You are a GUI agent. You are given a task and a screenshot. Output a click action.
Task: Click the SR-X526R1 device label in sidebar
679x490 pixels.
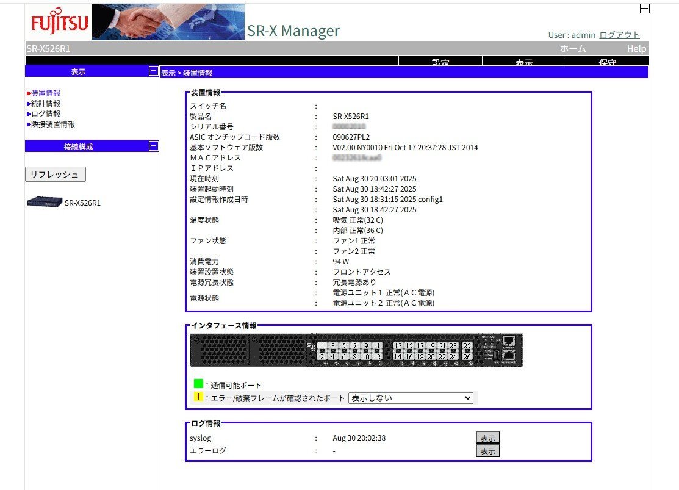click(83, 203)
